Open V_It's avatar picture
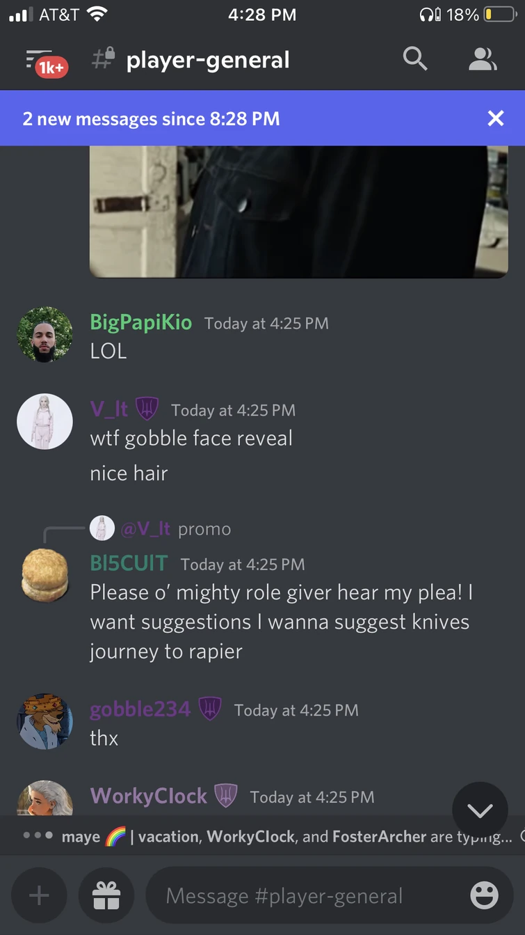The width and height of the screenshot is (525, 935). pos(45,422)
